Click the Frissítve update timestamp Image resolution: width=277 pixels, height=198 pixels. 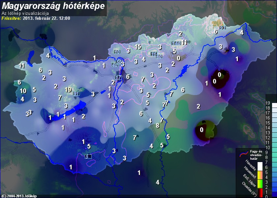pyautogui.click(x=36, y=18)
